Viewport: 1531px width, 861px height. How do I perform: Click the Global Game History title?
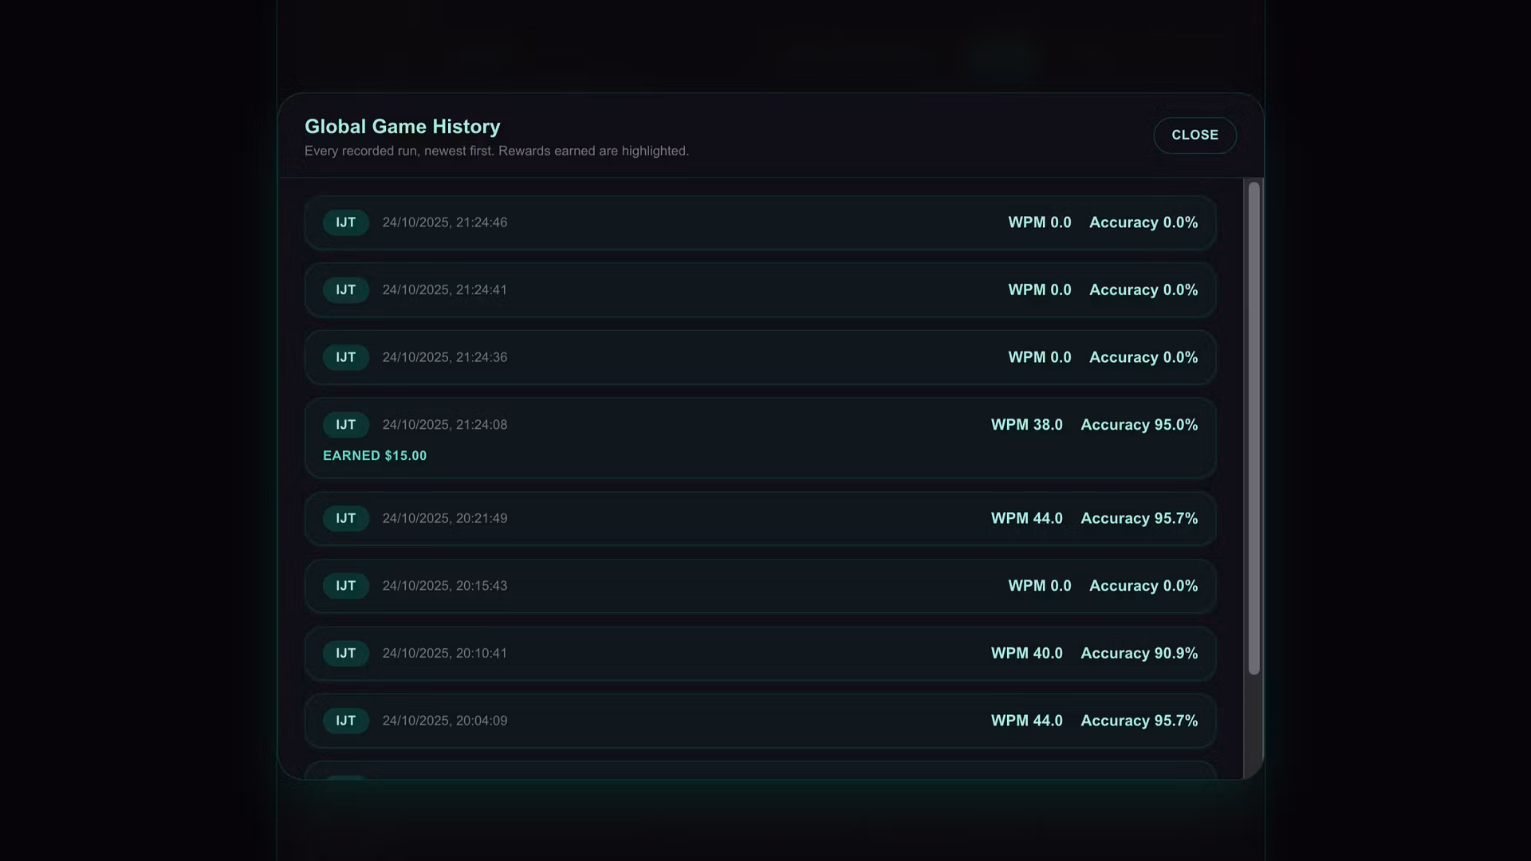pos(402,127)
